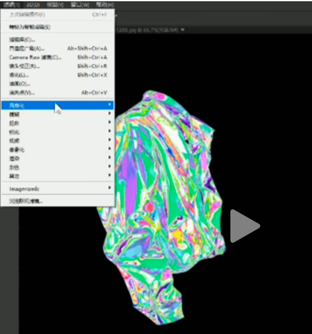Viewport: 312px width, 334px height.
Task: Expand the Blur submenu below the highlighted item
Action: (x=58, y=114)
